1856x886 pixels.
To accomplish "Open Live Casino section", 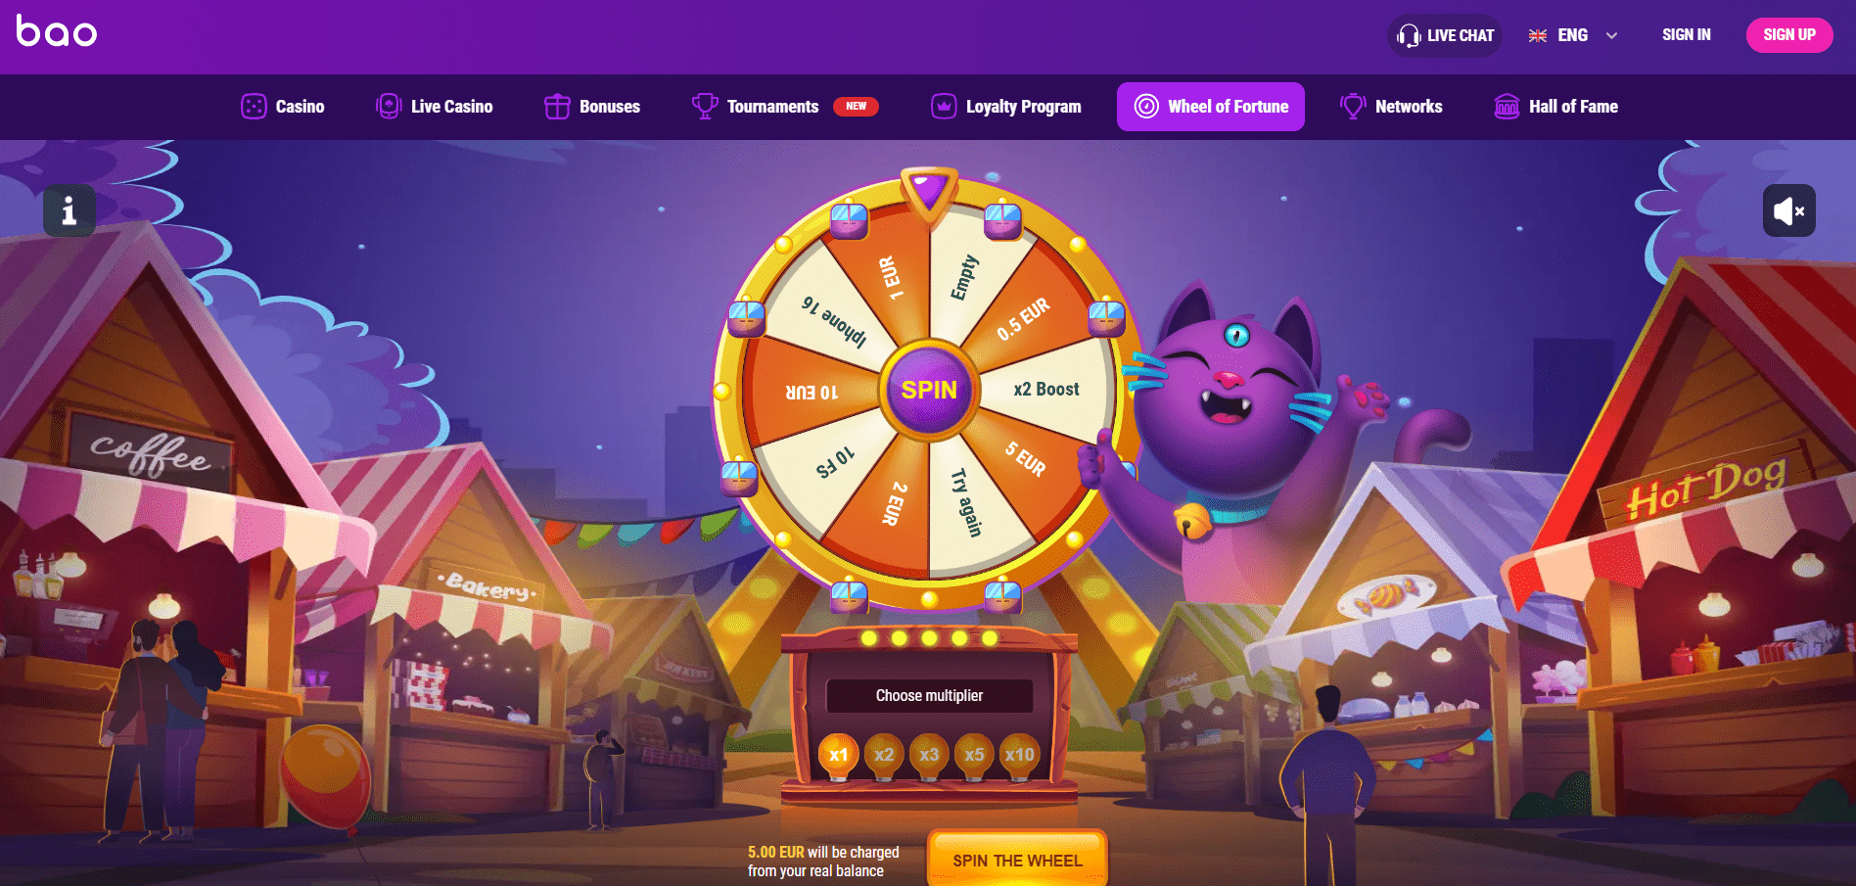I will click(x=435, y=106).
